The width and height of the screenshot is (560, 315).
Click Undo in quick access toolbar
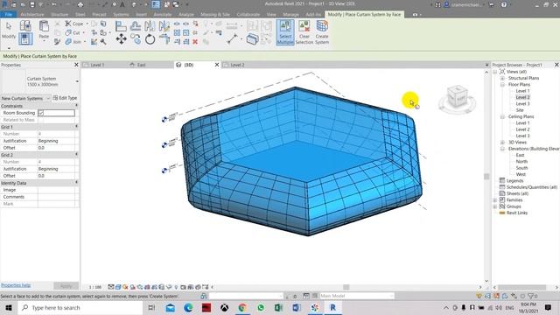pos(54,4)
